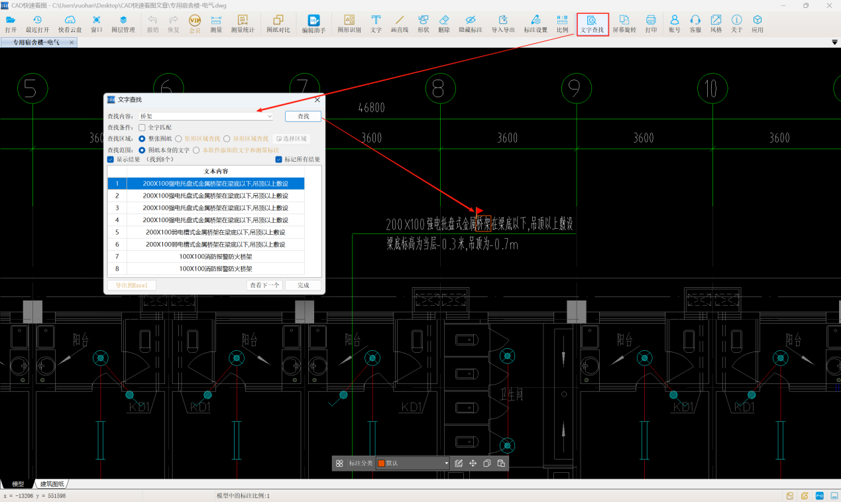Click the 快看云盘 cloud drive icon
The image size is (841, 502).
point(70,24)
